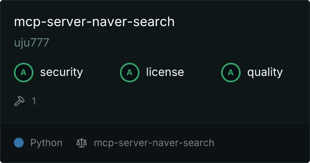Click the hammer tools icon
Image resolution: width=310 pixels, height=163 pixels.
point(20,101)
